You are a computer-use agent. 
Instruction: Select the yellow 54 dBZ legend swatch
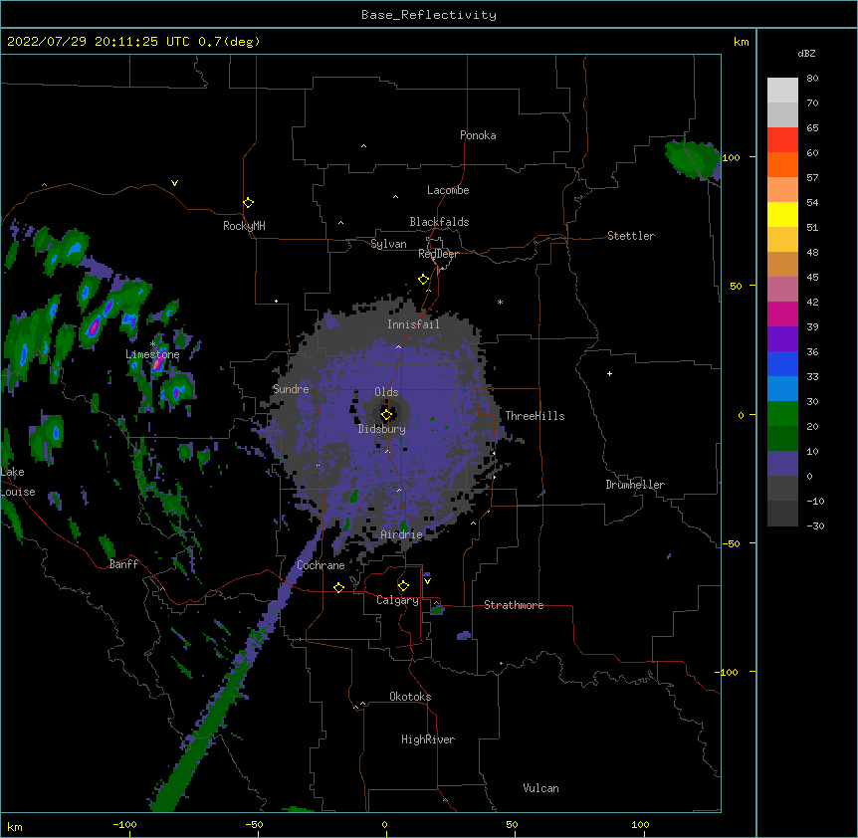(782, 214)
